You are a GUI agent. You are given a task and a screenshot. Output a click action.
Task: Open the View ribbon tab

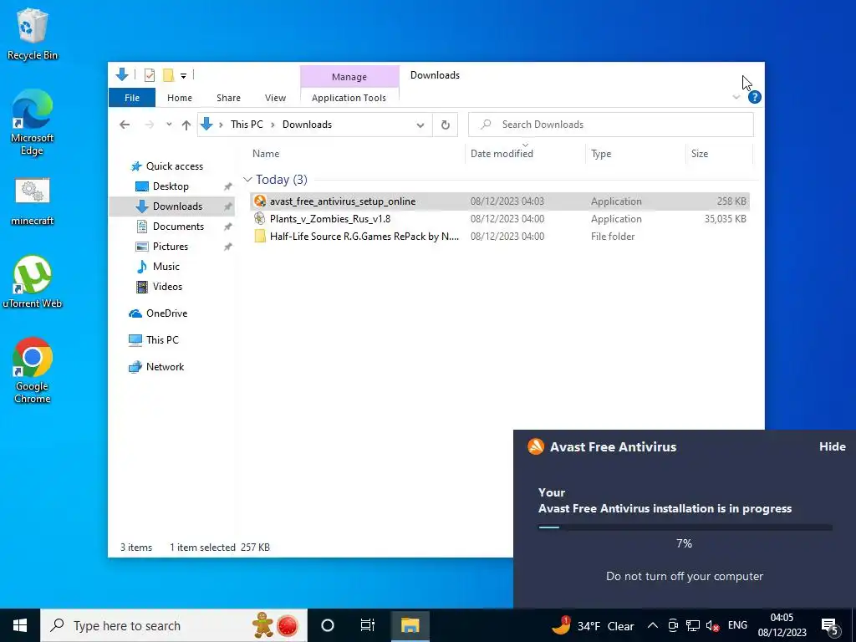coord(275,98)
